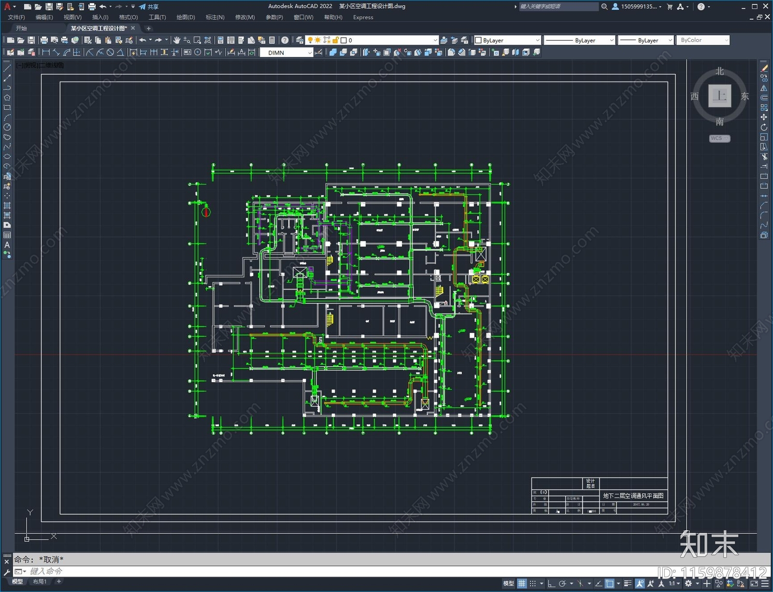Click the viewport label [-][俯视][二维线框]

(x=40, y=65)
